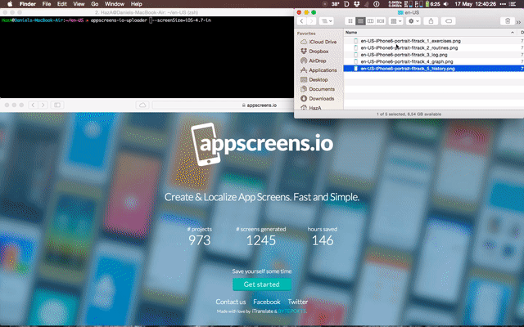Open the Finder arrange-by dropdown
Image resolution: width=524 pixels, height=327 pixels.
pyautogui.click(x=396, y=21)
